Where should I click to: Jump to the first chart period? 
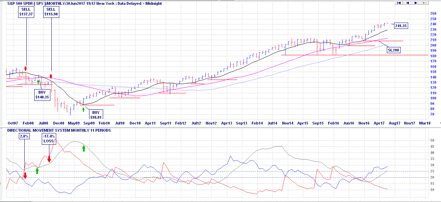pyautogui.click(x=399, y=3)
